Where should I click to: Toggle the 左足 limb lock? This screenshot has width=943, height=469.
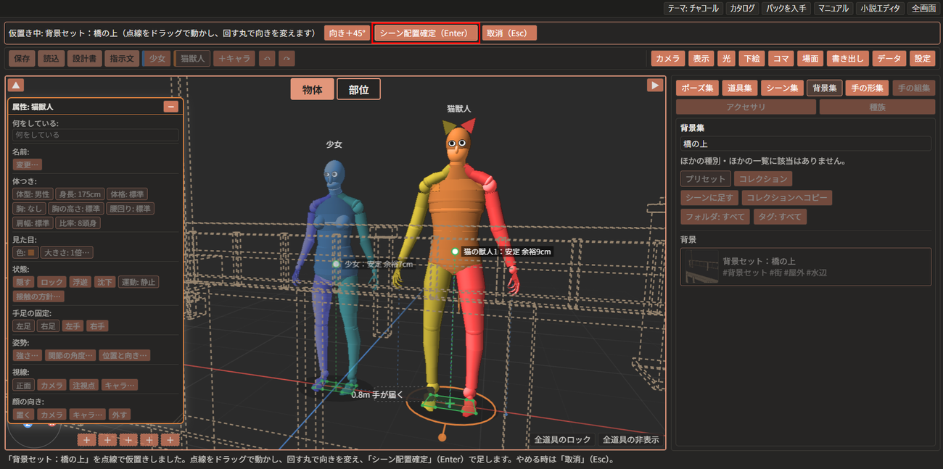[23, 326]
